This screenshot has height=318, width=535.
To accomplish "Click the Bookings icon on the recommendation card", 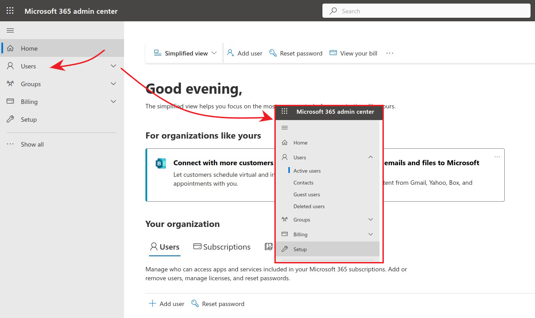I will pos(161,163).
